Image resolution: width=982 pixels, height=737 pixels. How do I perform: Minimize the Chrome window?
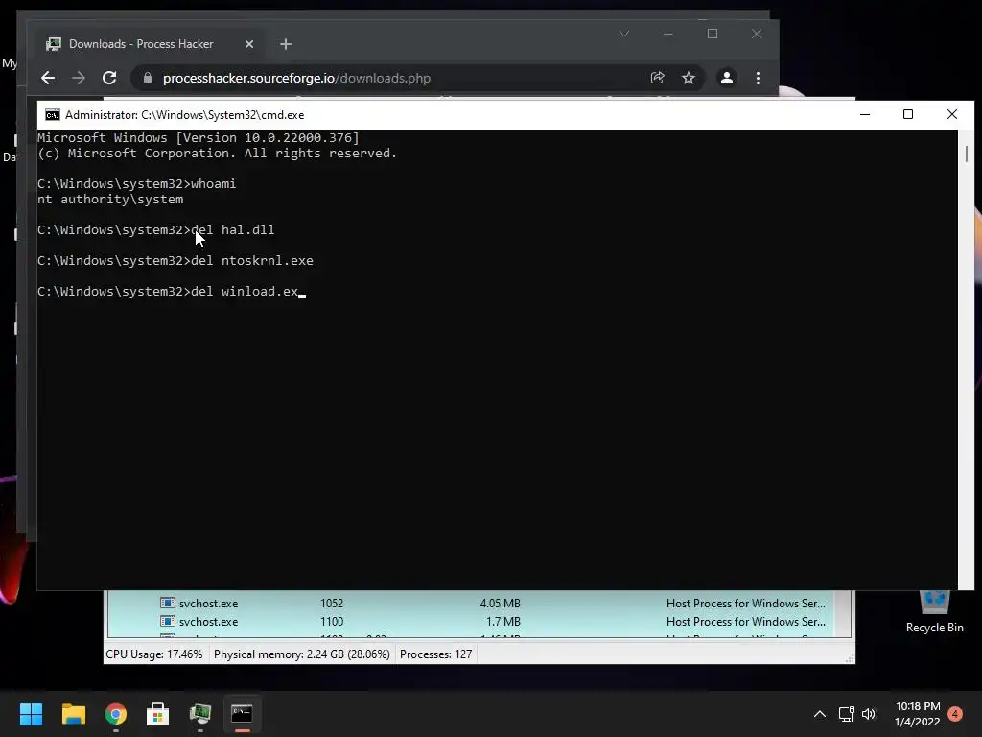668,34
